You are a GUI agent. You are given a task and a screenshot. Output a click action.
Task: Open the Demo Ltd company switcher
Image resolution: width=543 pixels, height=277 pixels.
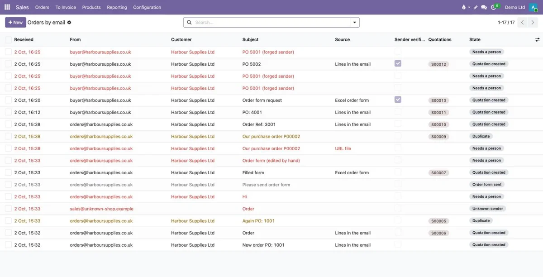point(515,7)
